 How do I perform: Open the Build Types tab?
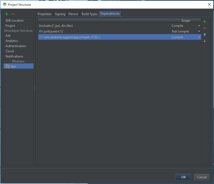[x=89, y=14]
